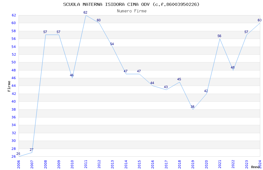Select x-axis year label 2011
Viewport: 263px width, 170px height.
pyautogui.click(x=85, y=164)
